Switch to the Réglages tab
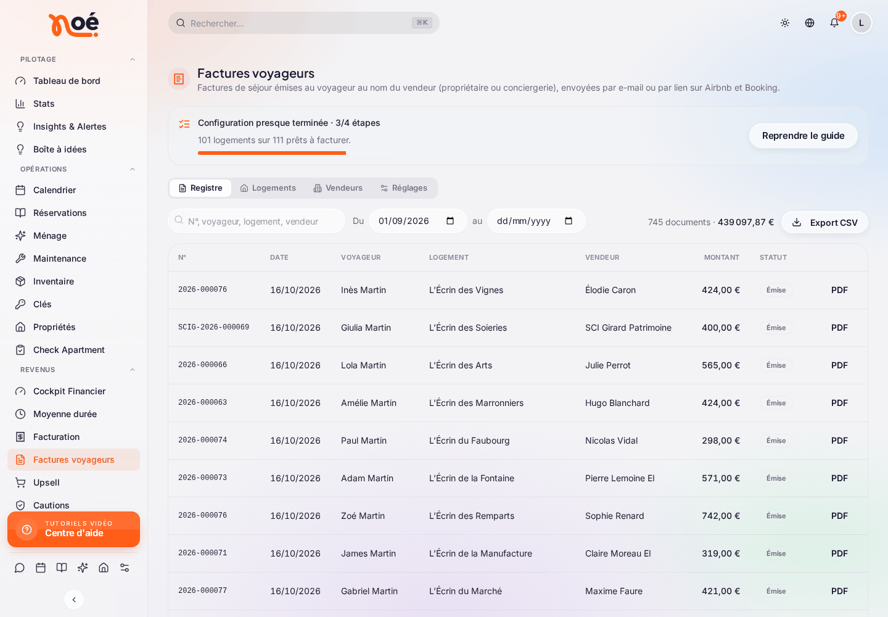 tap(404, 188)
